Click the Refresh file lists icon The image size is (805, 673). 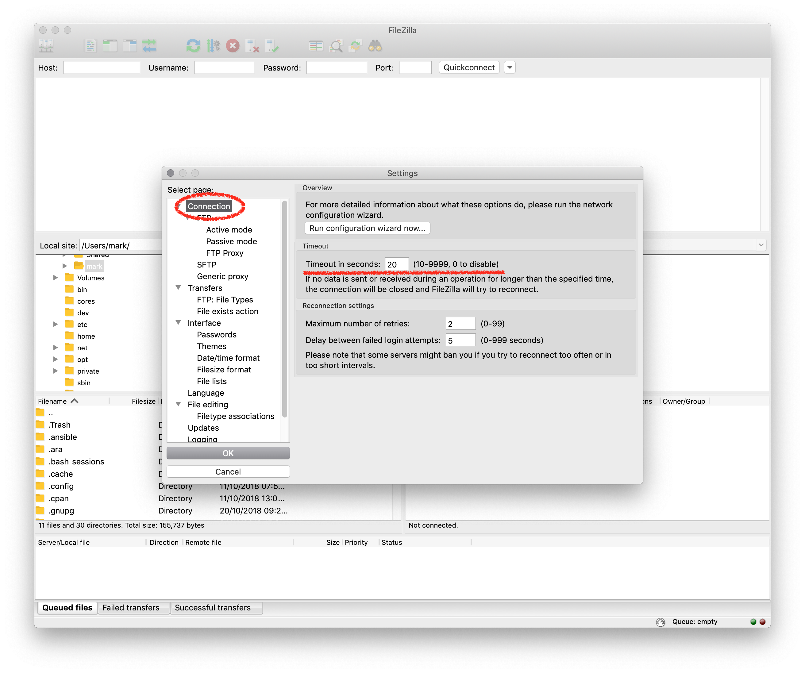point(193,46)
